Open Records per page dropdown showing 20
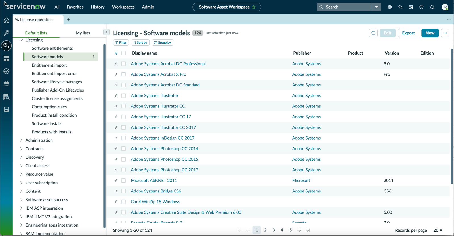 438,230
